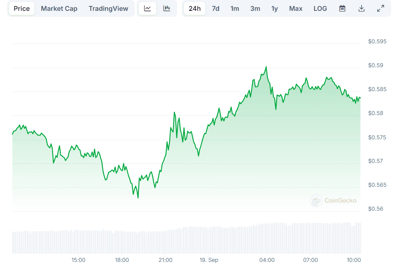Screen dimensions: 393x269
Task: Click the highest peak on the price line
Action: pyautogui.click(x=266, y=67)
